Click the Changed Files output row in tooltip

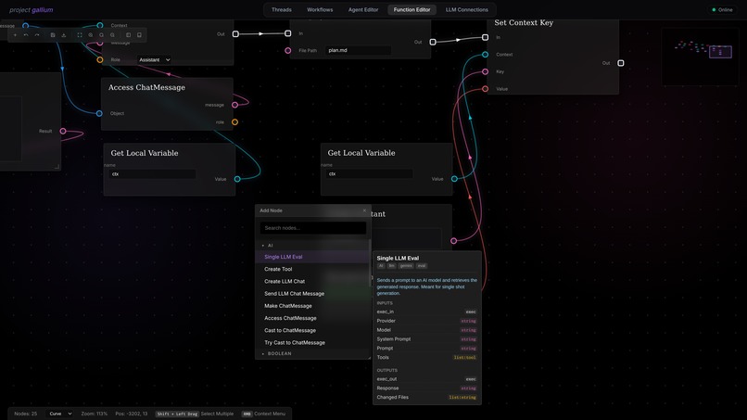click(x=426, y=397)
